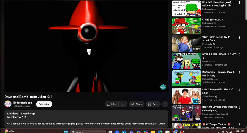Viewport: 247px width, 133px height.
Task: Open options for Destruction Fanmade video
Action: (239, 72)
